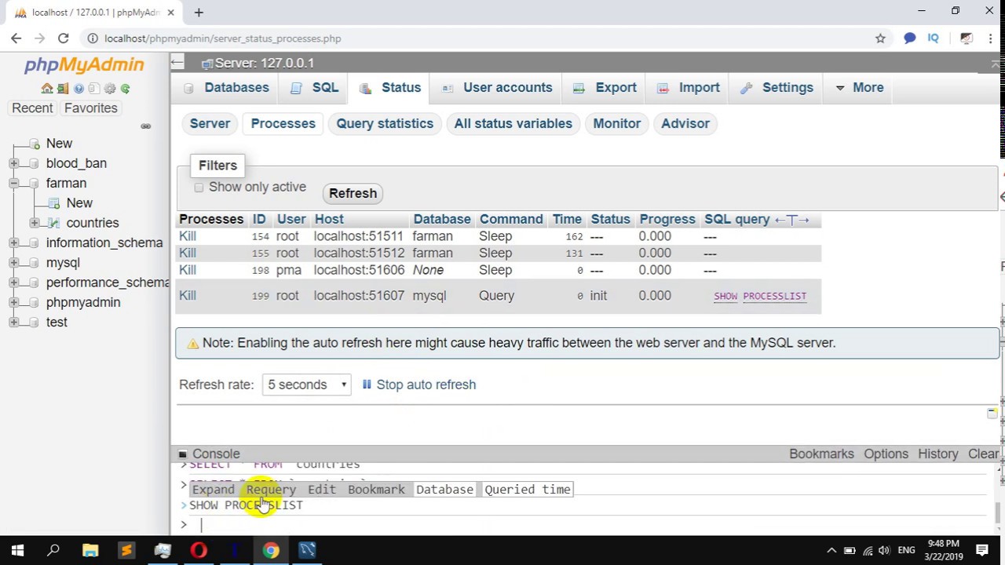
Task: Click the farman database icon
Action: [x=34, y=183]
